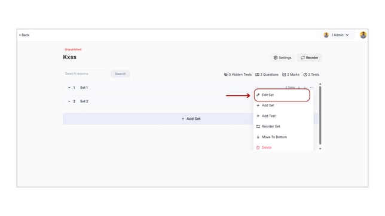Click the reorder arrows icon beside Reorder Set
This screenshot has width=385, height=216.
pyautogui.click(x=258, y=126)
